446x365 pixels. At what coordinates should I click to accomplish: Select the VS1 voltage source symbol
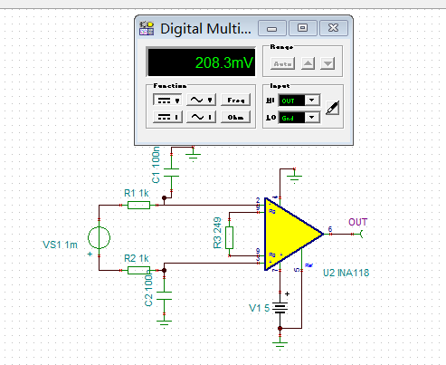click(99, 237)
